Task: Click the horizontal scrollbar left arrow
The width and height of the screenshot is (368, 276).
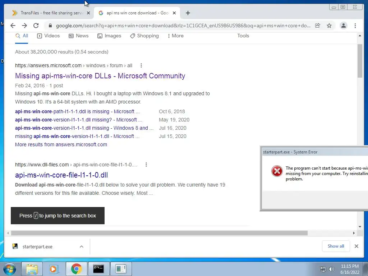Action: coord(8,233)
